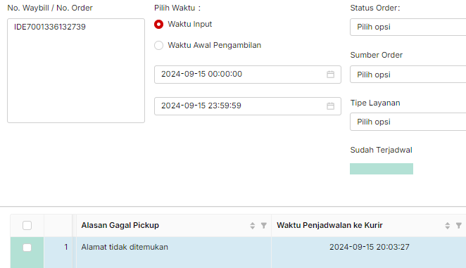Viewport: 466px width, 268px height.
Task: Click the Alasan Gagal Pickup column header
Action: point(120,226)
